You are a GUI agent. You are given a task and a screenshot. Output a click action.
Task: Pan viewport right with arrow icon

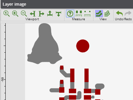41,13
